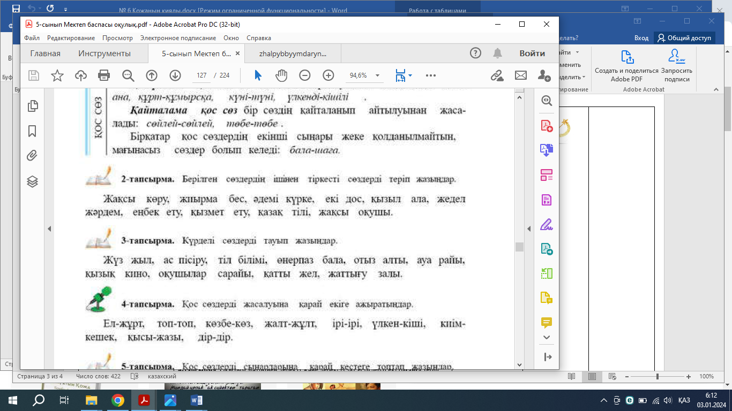This screenshot has width=732, height=411.
Task: Click Вход in Word title area
Action: click(x=641, y=38)
